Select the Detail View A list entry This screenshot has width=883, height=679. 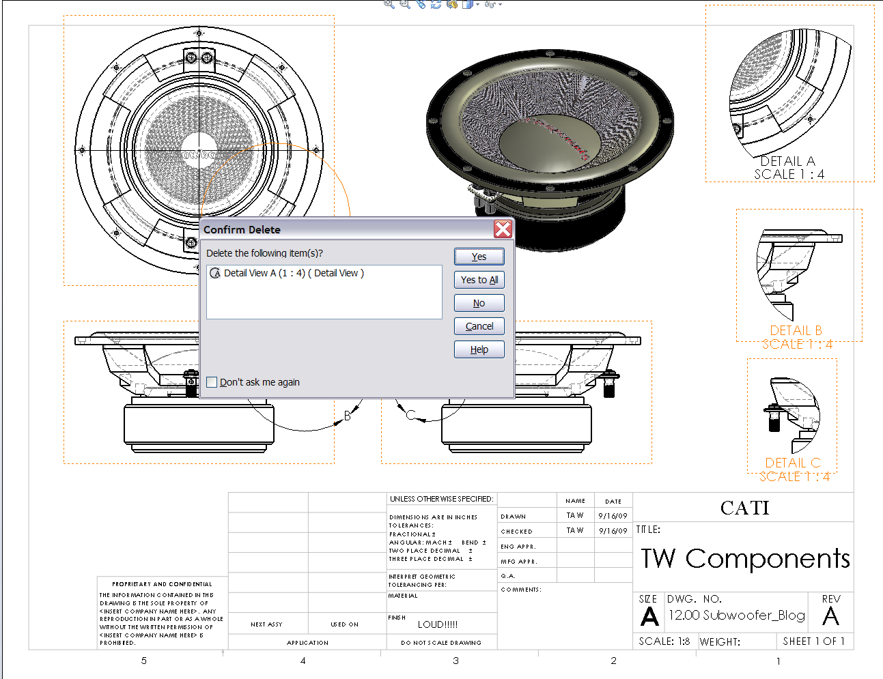(x=294, y=272)
